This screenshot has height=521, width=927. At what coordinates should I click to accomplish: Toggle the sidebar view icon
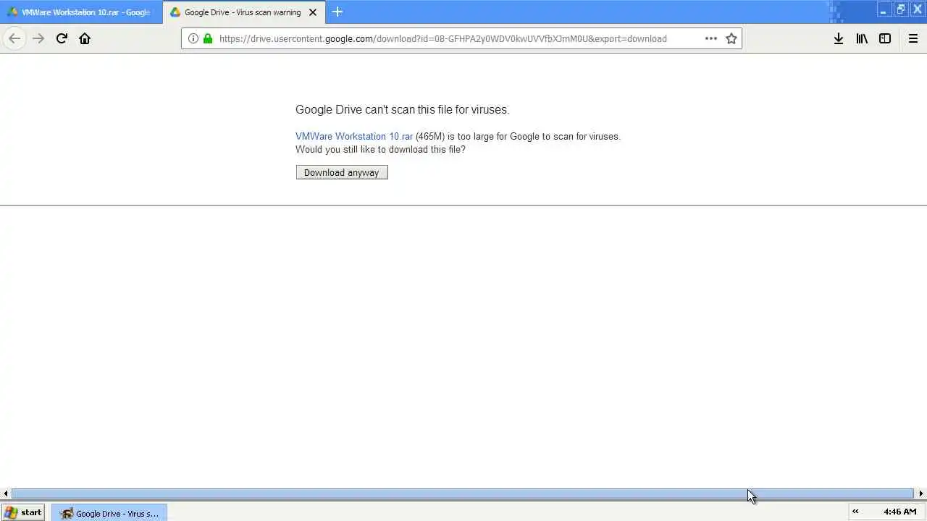pos(885,38)
